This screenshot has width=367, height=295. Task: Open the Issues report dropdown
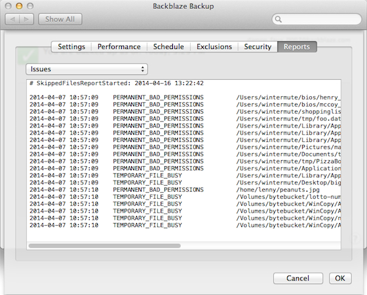87,69
